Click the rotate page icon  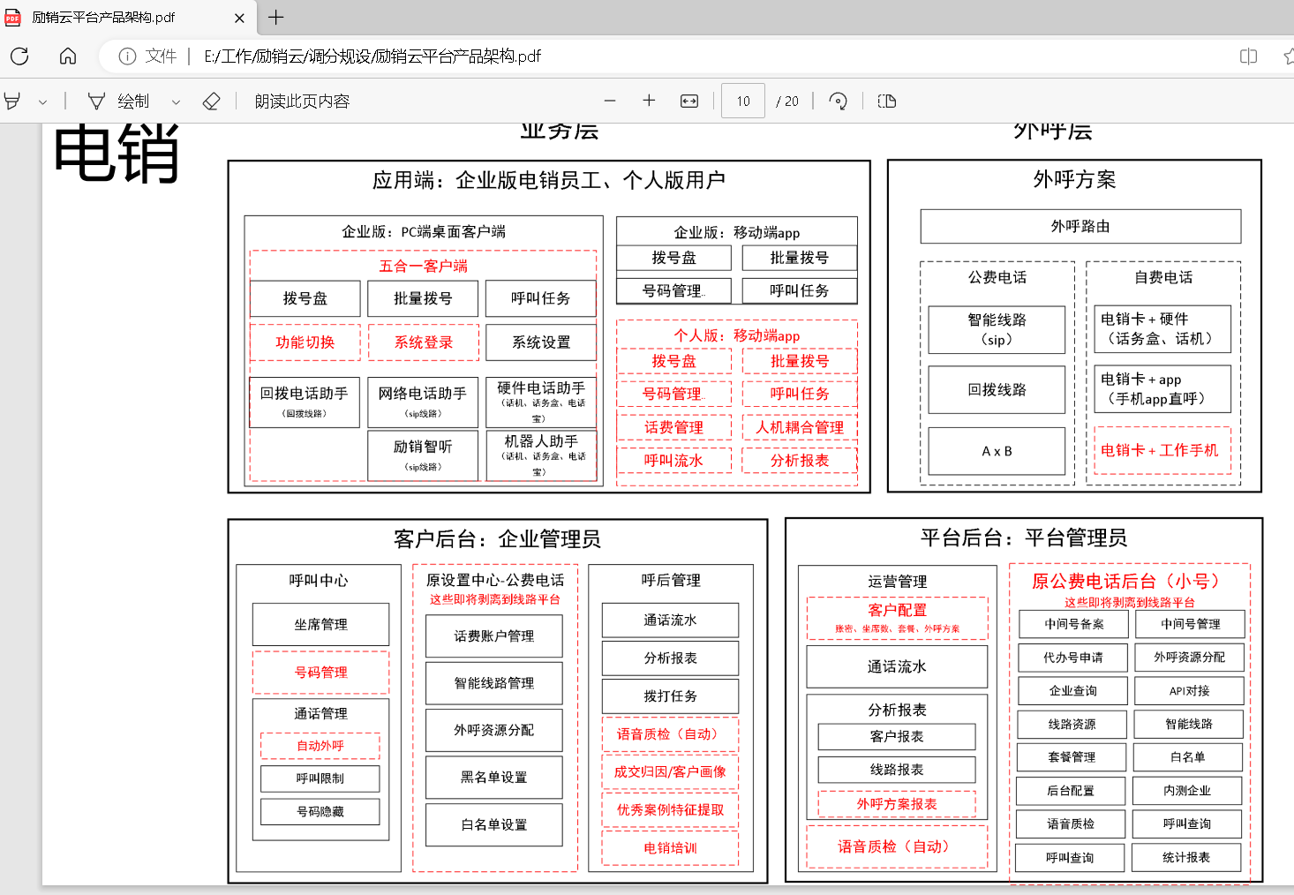839,102
